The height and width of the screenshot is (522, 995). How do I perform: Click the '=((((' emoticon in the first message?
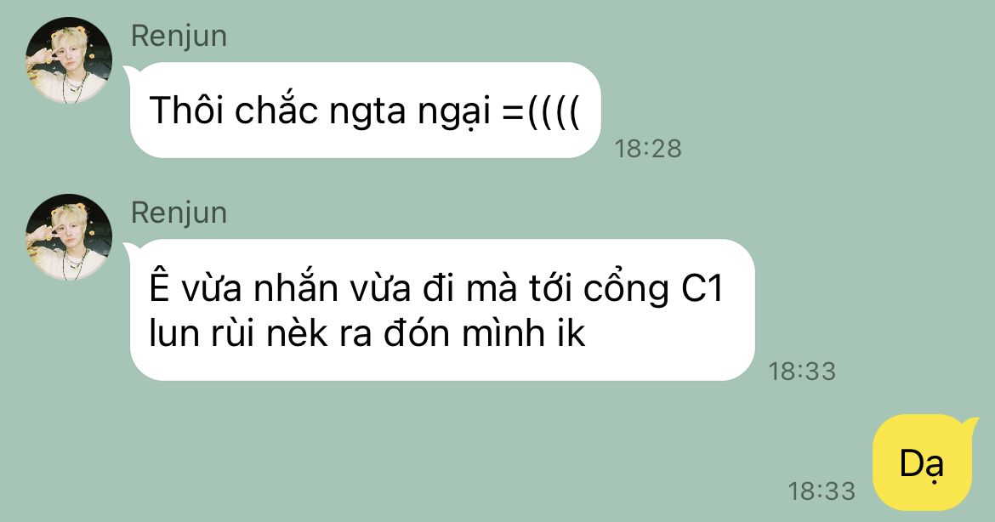pos(541,111)
